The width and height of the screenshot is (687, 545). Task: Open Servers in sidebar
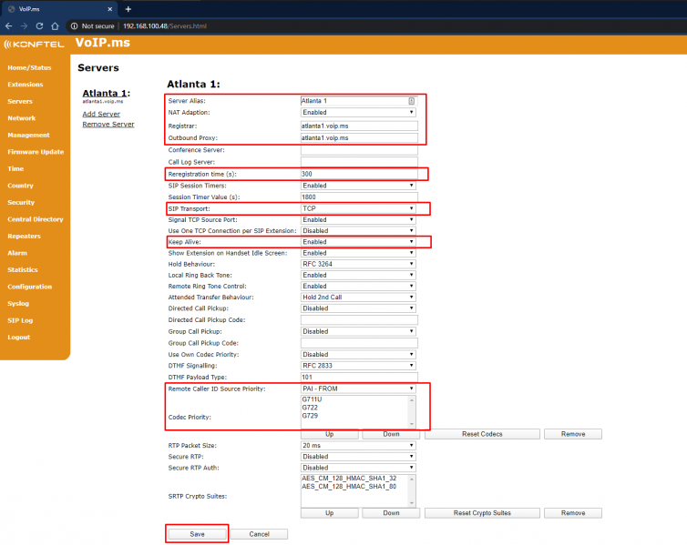point(20,102)
